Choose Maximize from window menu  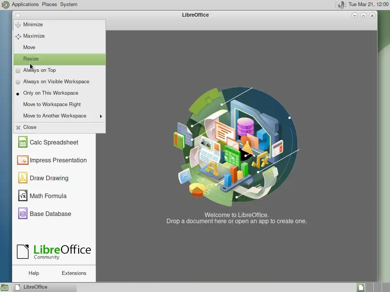tap(59, 36)
